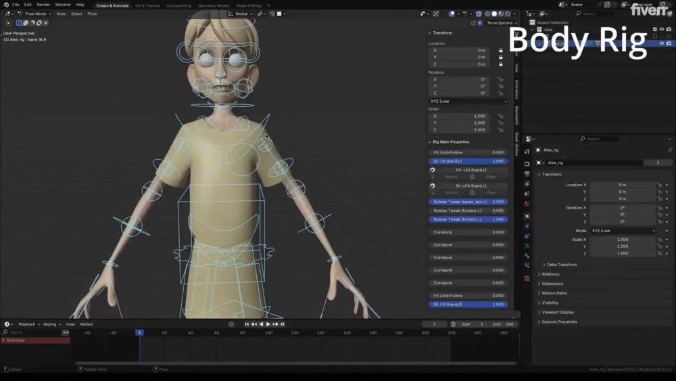Toggle the Location X lock in sidebar
Image resolution: width=676 pixels, height=381 pixels.
point(500,51)
